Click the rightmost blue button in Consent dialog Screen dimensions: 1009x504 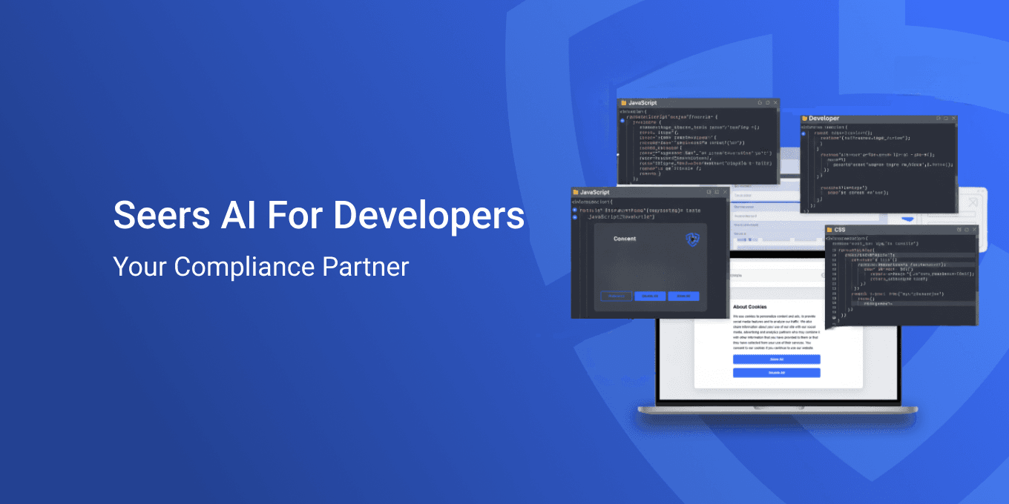(683, 296)
